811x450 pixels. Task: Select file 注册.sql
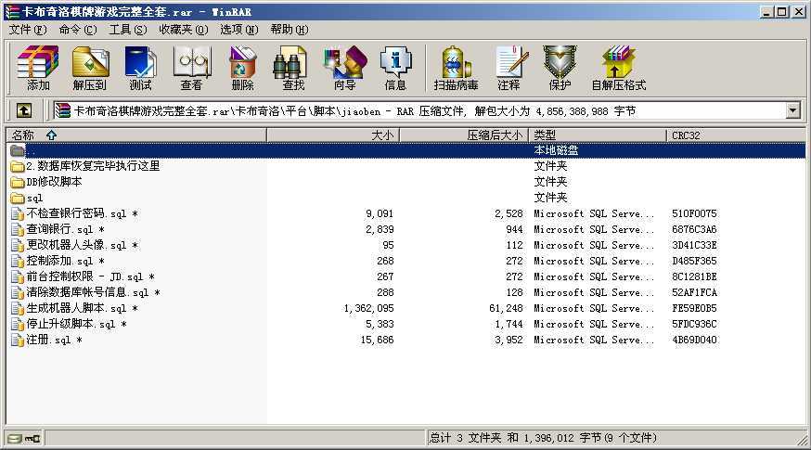tap(46, 340)
